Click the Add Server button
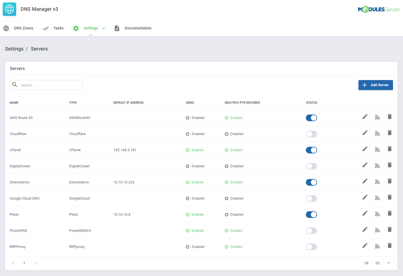Image resolution: width=403 pixels, height=276 pixels. pos(375,85)
